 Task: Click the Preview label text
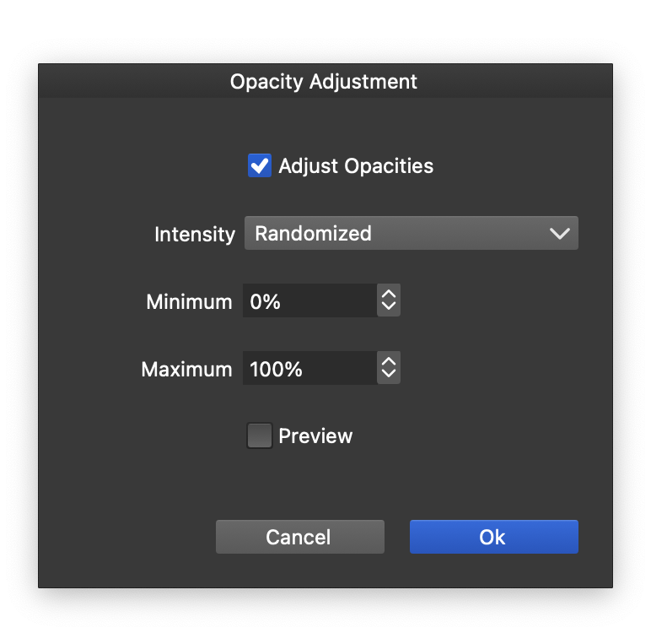coord(315,436)
